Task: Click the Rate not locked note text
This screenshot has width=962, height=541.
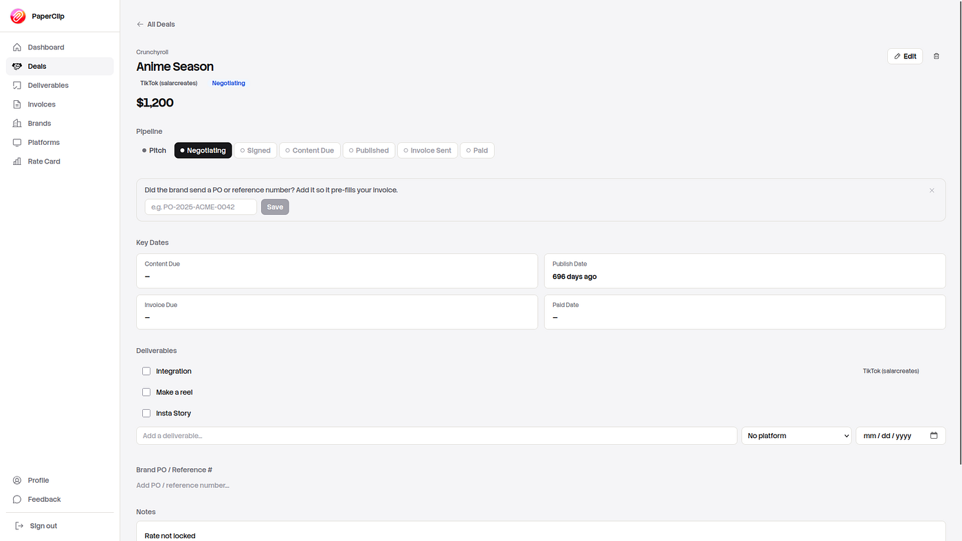Action: 170,536
